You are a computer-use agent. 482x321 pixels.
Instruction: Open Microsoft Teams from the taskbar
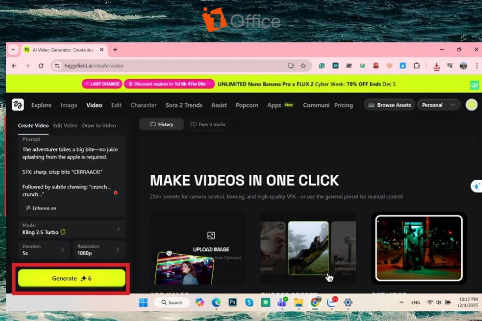282,303
